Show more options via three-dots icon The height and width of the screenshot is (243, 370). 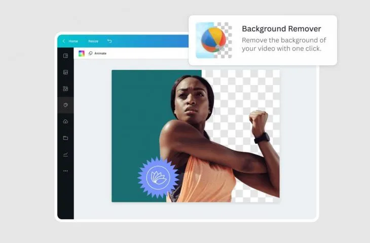(65, 171)
